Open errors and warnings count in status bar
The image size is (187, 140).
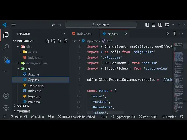tap(37, 117)
